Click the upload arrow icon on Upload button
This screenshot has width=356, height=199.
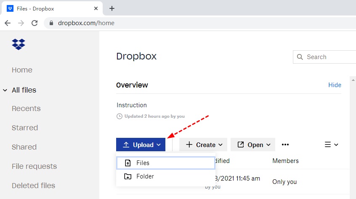click(x=126, y=145)
